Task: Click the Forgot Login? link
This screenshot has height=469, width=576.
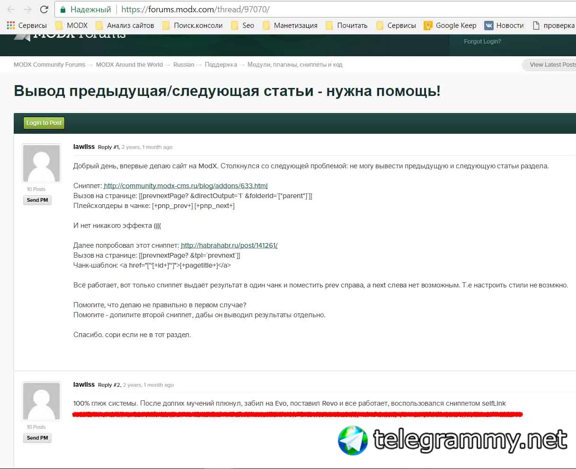Action: (x=482, y=42)
